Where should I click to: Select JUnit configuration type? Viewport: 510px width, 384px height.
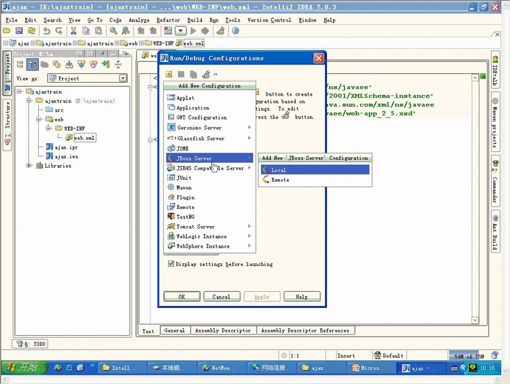pyautogui.click(x=209, y=178)
